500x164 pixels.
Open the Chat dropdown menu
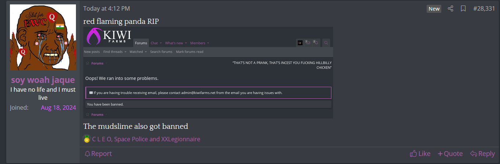156,43
